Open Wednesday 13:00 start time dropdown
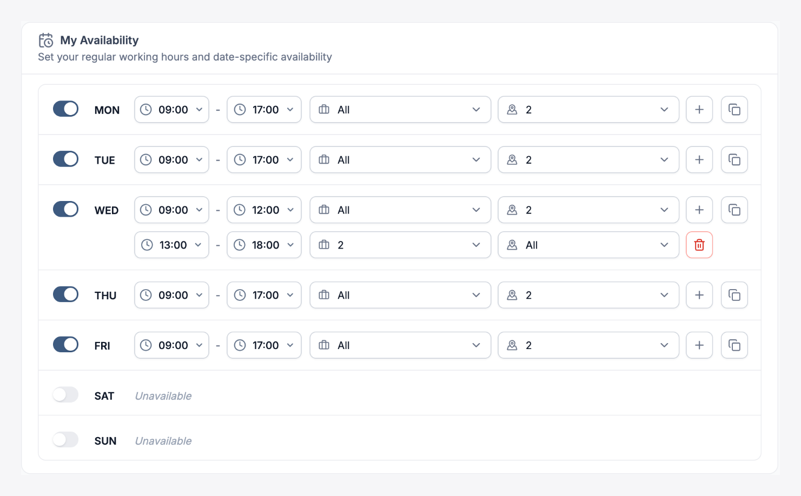 (x=171, y=245)
